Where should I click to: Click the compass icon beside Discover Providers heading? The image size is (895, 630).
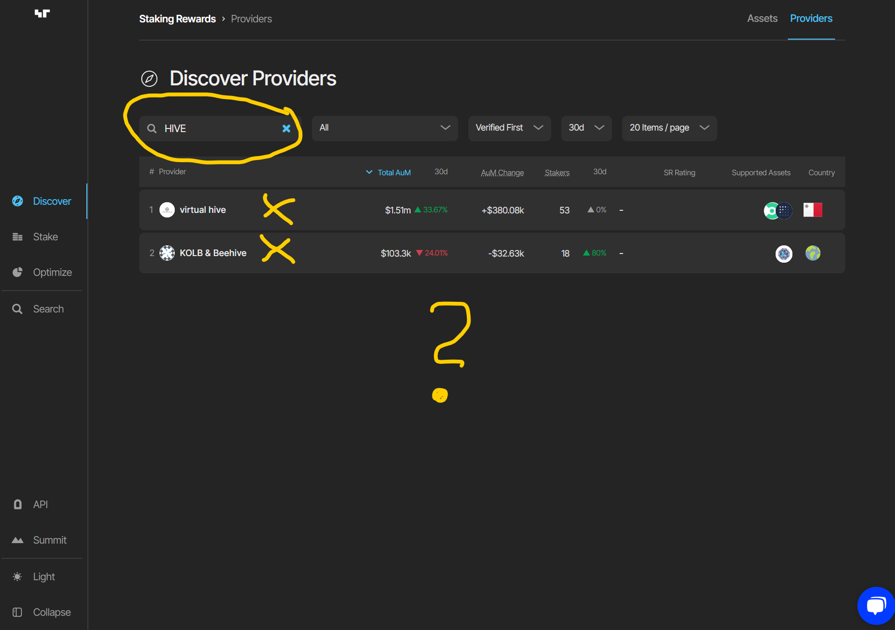pos(149,79)
